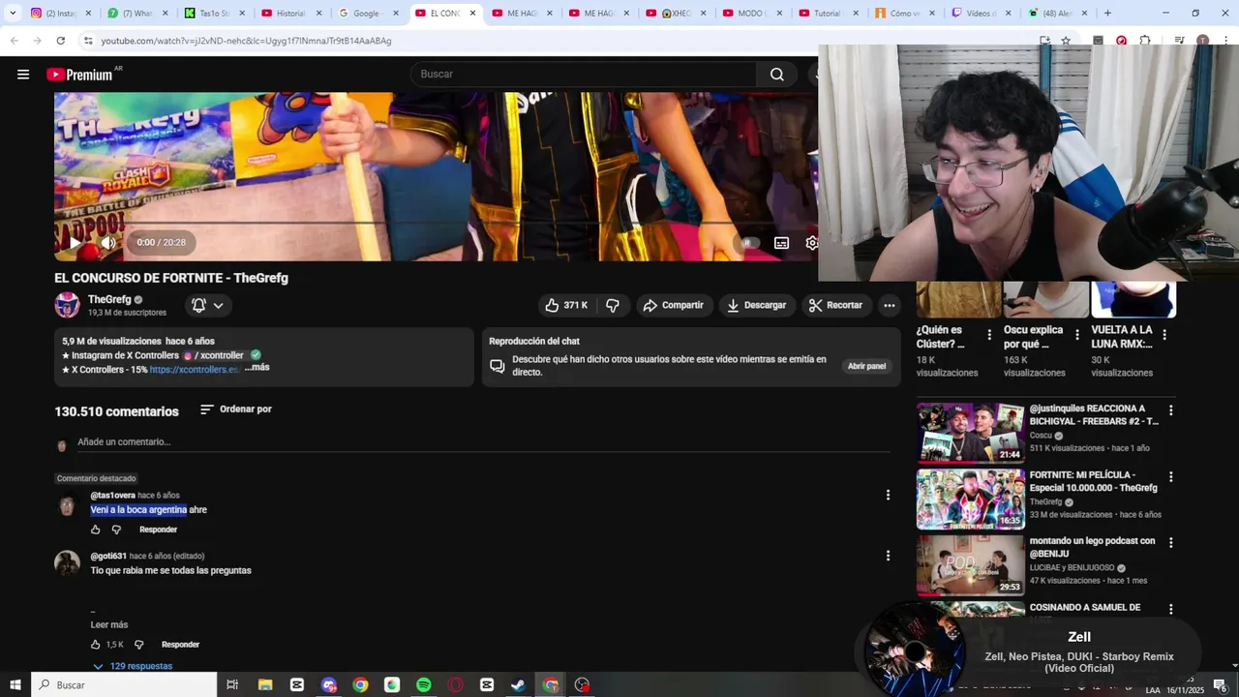This screenshot has width=1239, height=697.
Task: Open the options menu of the @tas1overa comment
Action: 888,495
